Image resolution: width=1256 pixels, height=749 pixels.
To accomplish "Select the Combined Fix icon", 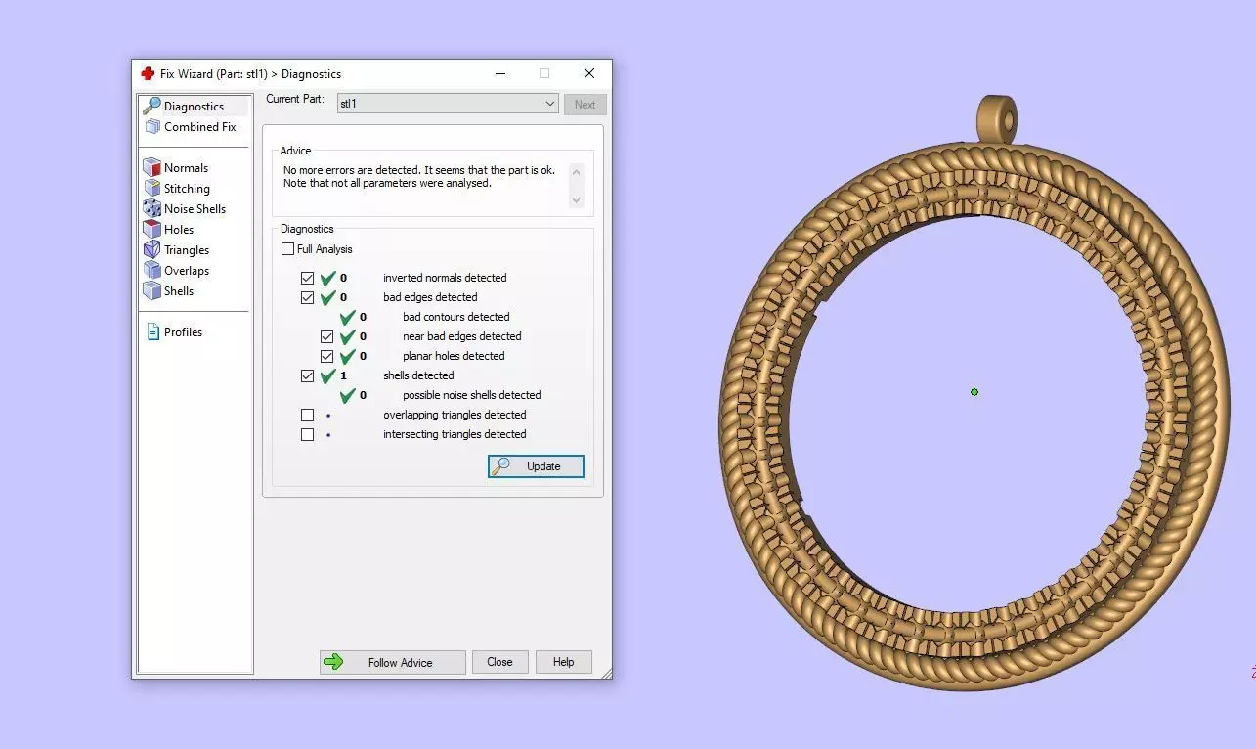I will 152,127.
